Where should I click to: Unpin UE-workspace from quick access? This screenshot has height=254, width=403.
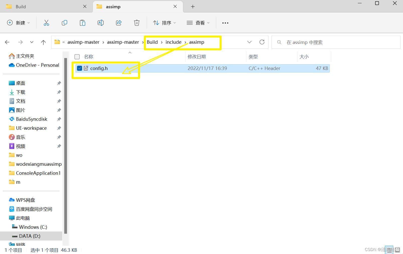point(59,128)
